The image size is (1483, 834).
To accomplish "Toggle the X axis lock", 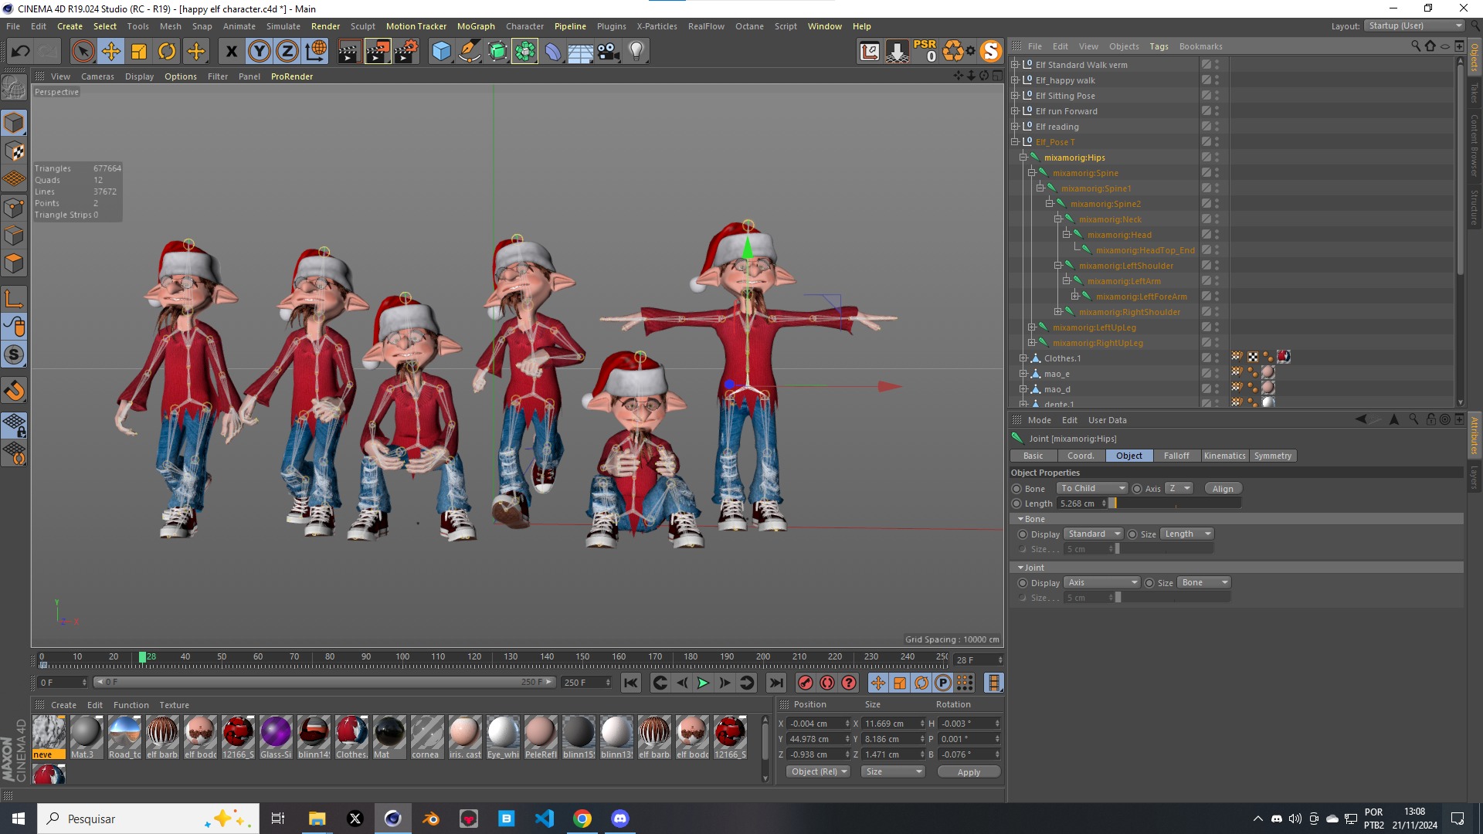I will [231, 52].
